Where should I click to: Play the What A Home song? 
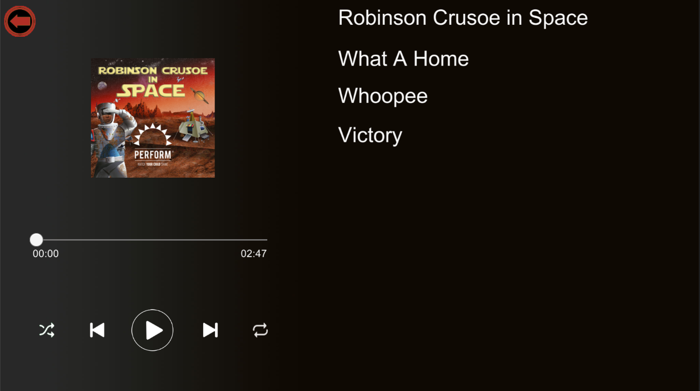[x=403, y=59]
